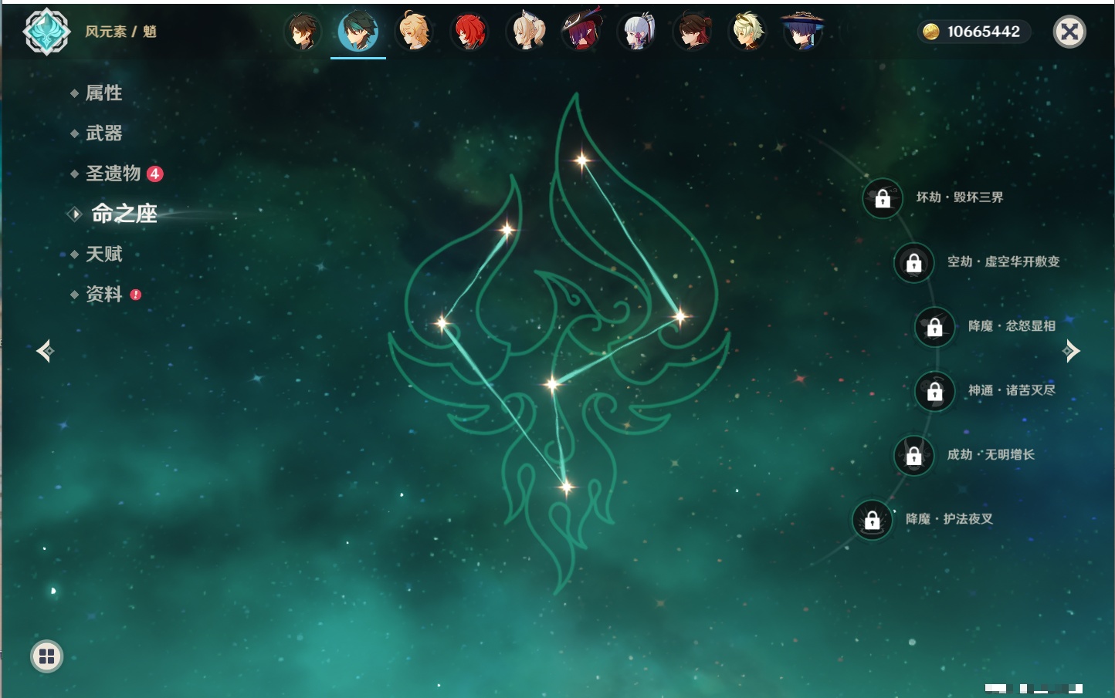1115x698 pixels.
Task: Select Xiao's highlighted avatar
Action: [358, 32]
